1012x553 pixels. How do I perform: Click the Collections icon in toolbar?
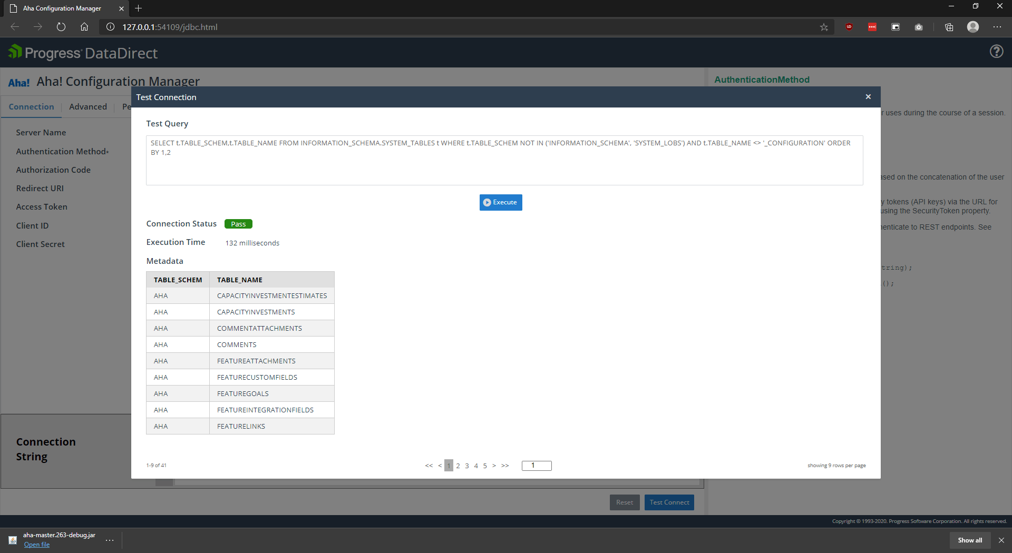point(949,27)
